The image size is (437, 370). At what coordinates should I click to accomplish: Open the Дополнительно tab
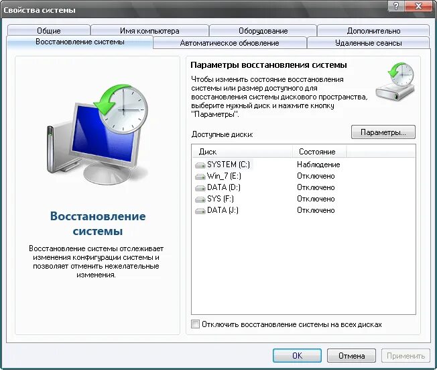[373, 31]
